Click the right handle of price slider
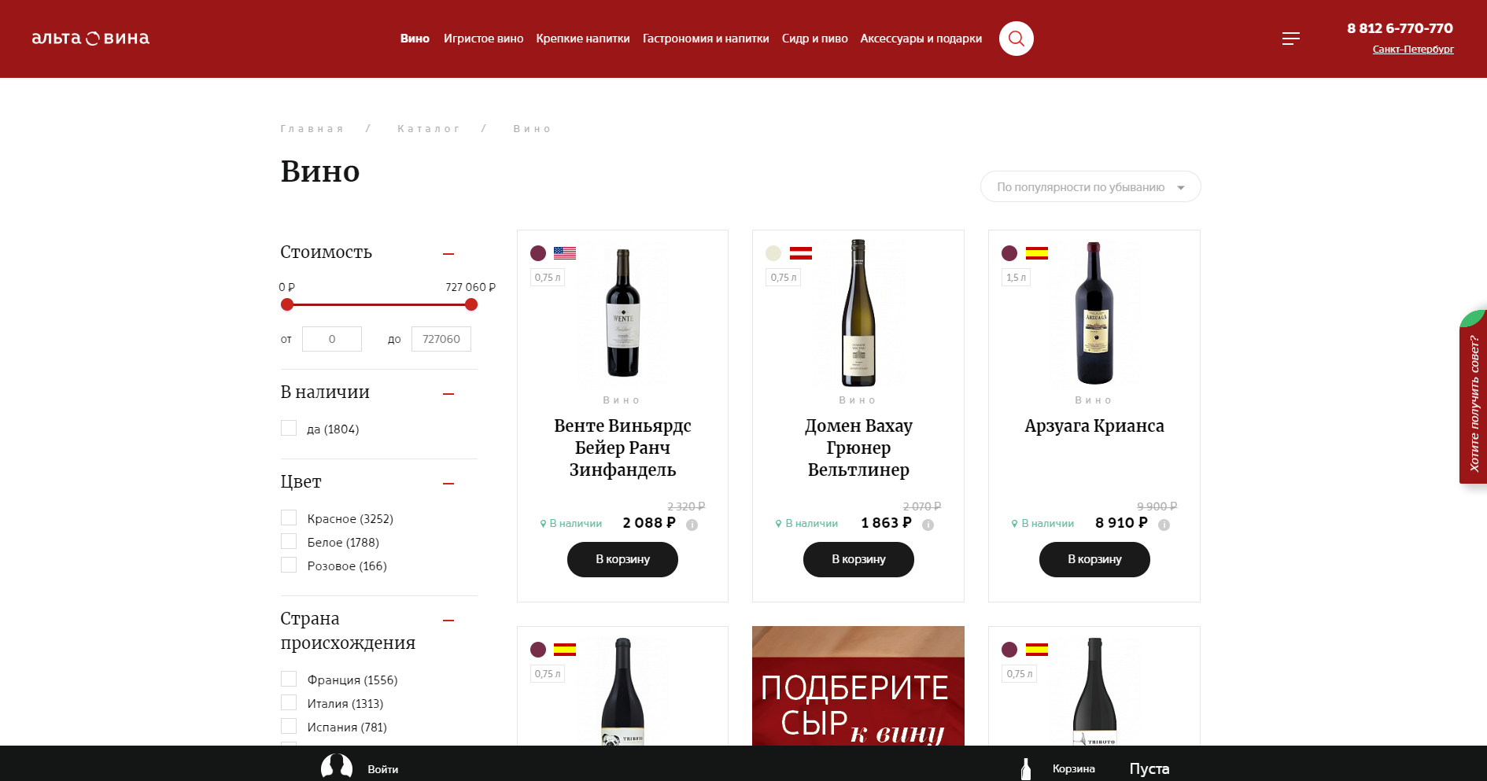 click(x=471, y=305)
